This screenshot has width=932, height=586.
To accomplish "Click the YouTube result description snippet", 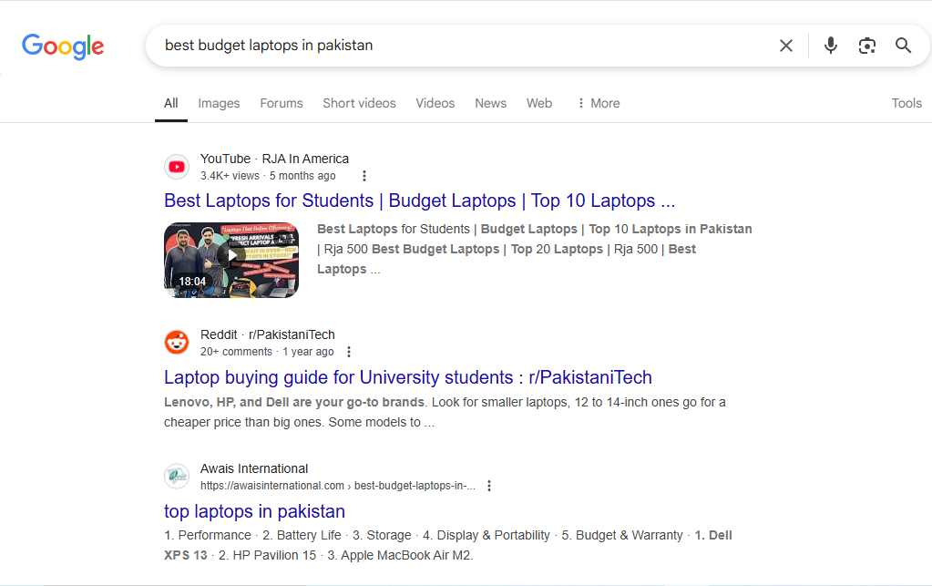I will [x=535, y=249].
